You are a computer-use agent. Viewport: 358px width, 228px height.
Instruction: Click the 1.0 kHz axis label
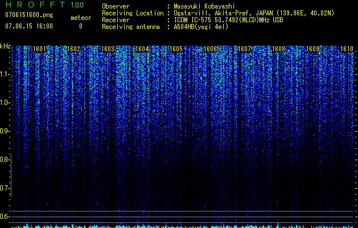pos(5,103)
